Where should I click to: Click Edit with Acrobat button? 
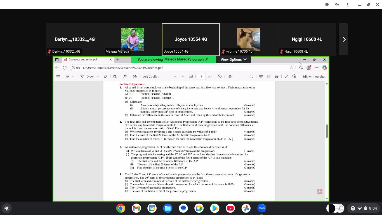(314, 76)
